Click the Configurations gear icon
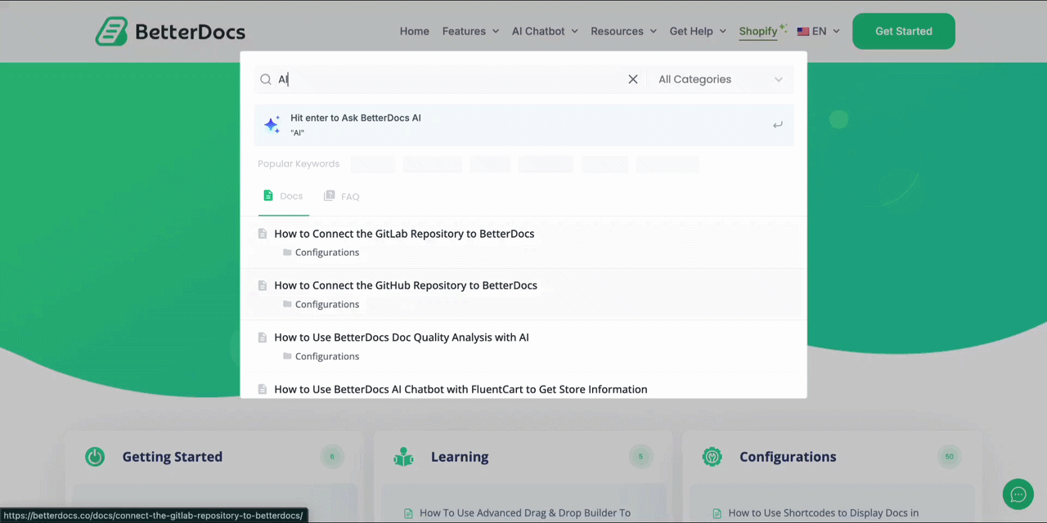 [712, 457]
